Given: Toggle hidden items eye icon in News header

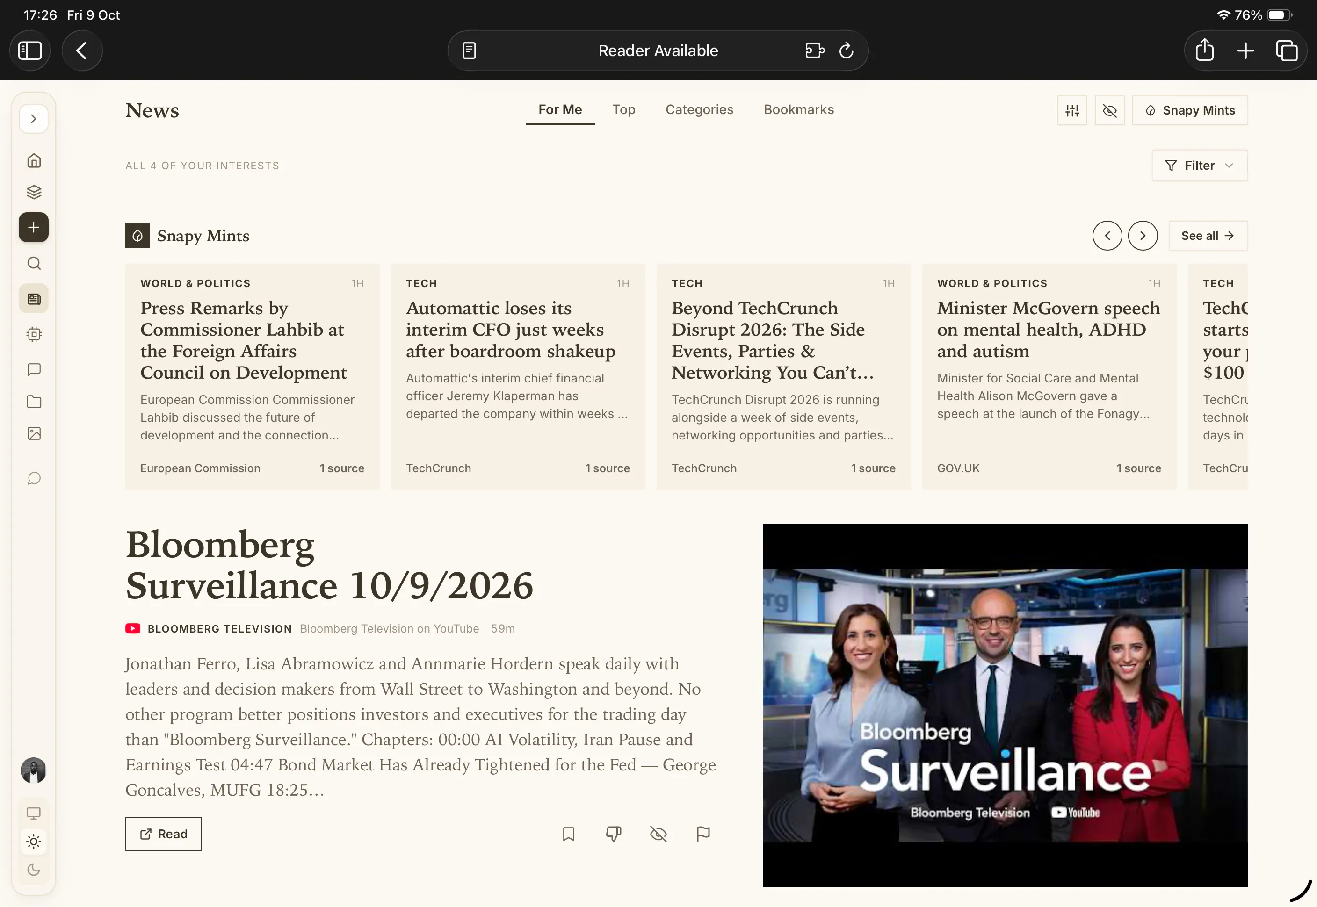Looking at the screenshot, I should 1109,110.
